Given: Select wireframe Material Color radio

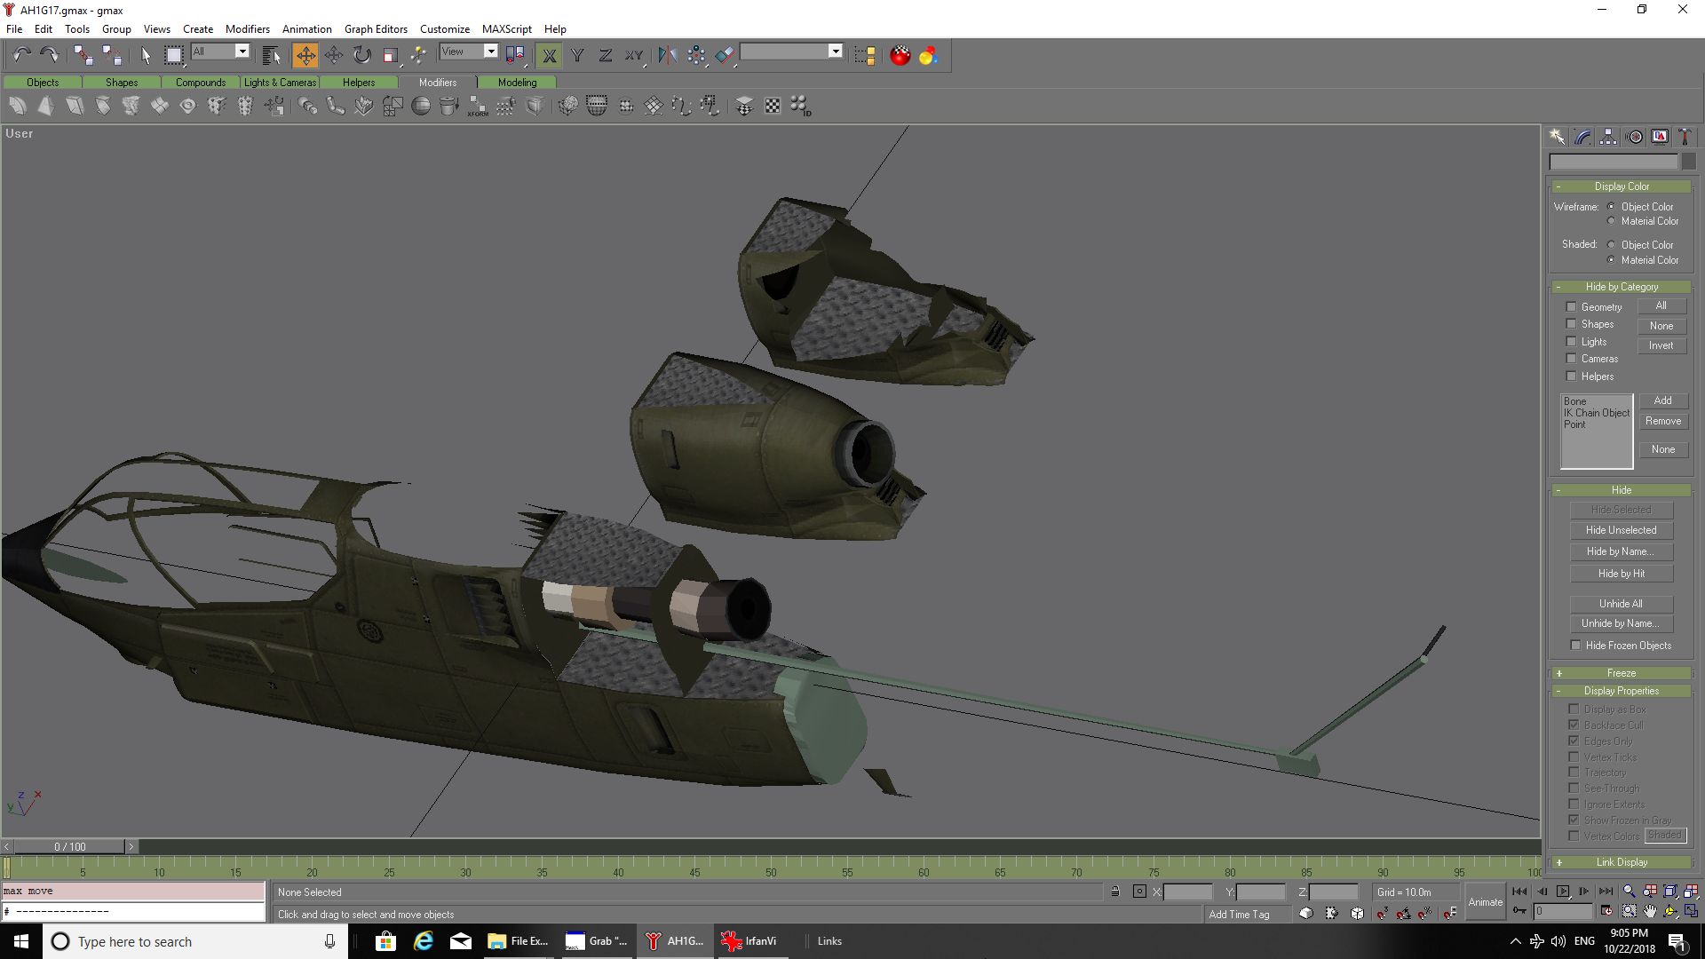Looking at the screenshot, I should (1611, 221).
